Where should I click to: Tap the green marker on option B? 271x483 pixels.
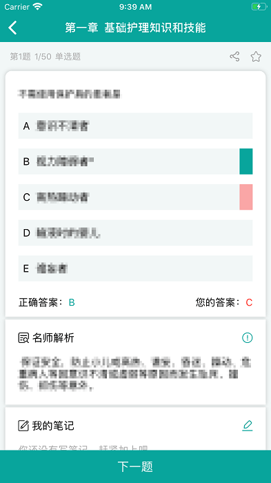pyautogui.click(x=246, y=161)
